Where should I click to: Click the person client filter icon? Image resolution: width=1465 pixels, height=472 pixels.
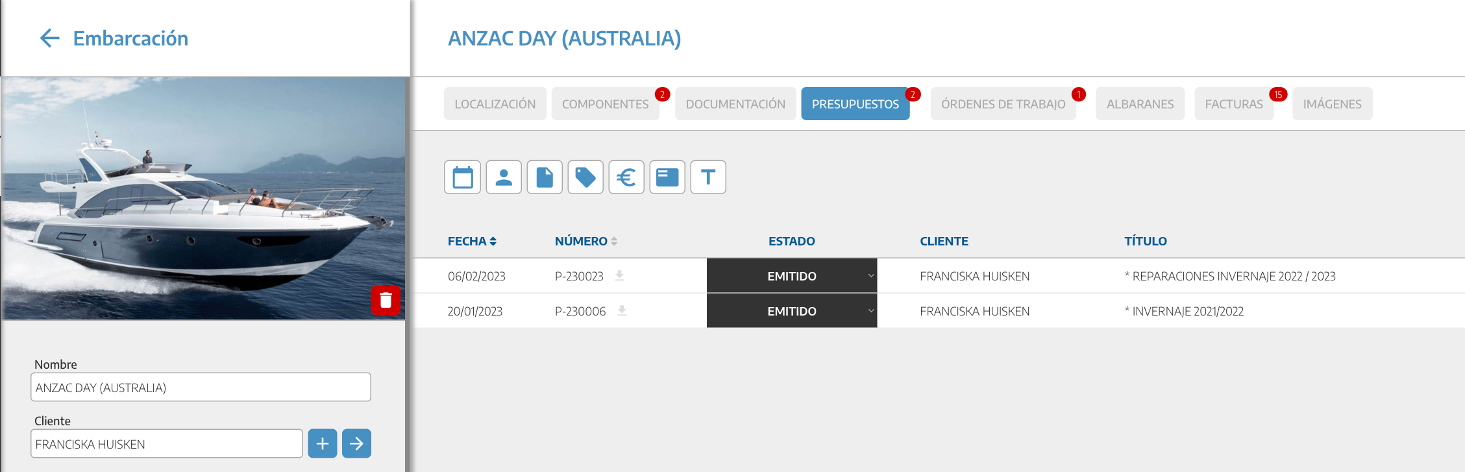(504, 177)
